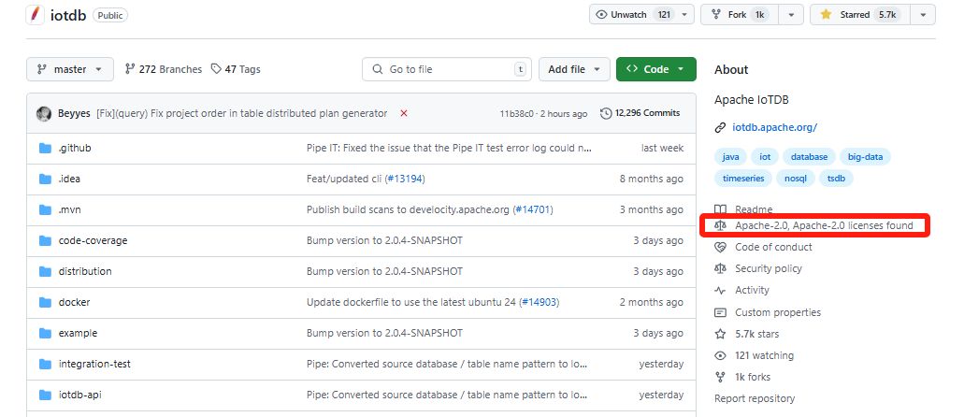The width and height of the screenshot is (964, 417).
Task: Open the code-coverage folder name
Action: click(x=93, y=240)
